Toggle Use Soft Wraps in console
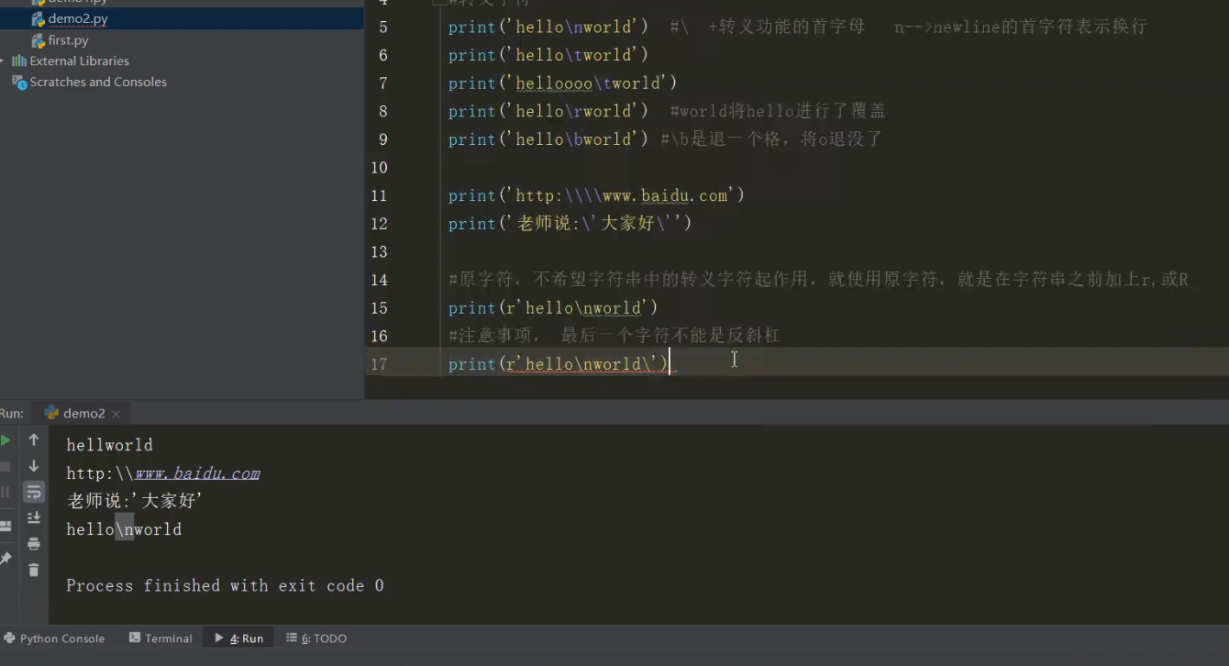 34,492
